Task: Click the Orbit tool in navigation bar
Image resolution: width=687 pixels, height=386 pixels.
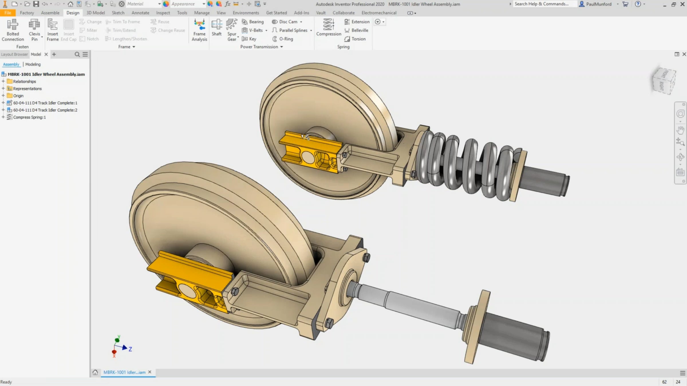Action: pyautogui.click(x=680, y=157)
